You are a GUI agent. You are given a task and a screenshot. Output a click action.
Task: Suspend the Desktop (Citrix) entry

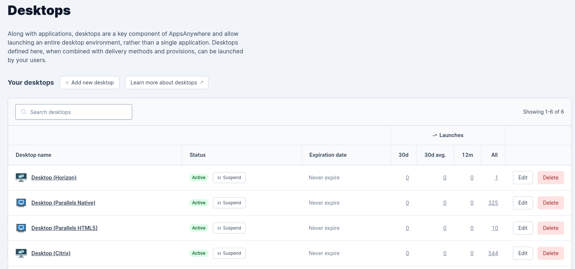click(229, 253)
